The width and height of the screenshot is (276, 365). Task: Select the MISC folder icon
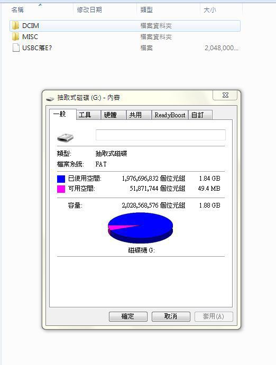coord(15,36)
